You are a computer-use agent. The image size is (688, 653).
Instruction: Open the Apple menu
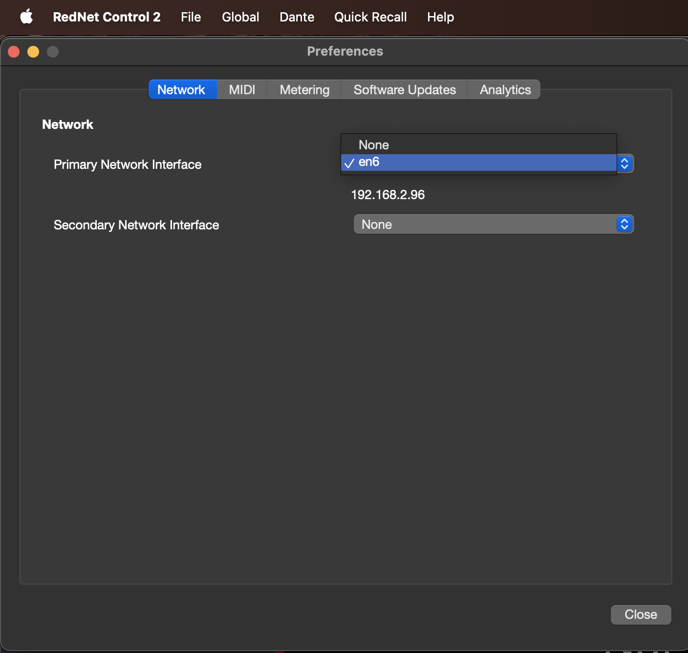26,17
